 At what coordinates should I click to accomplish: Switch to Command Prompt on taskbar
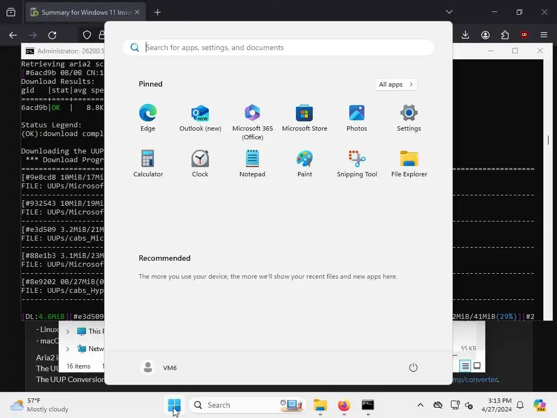click(x=368, y=405)
